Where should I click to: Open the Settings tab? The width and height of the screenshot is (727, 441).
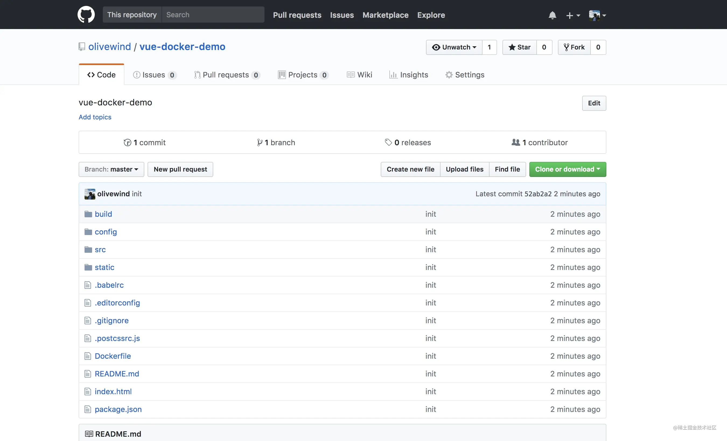tap(465, 75)
